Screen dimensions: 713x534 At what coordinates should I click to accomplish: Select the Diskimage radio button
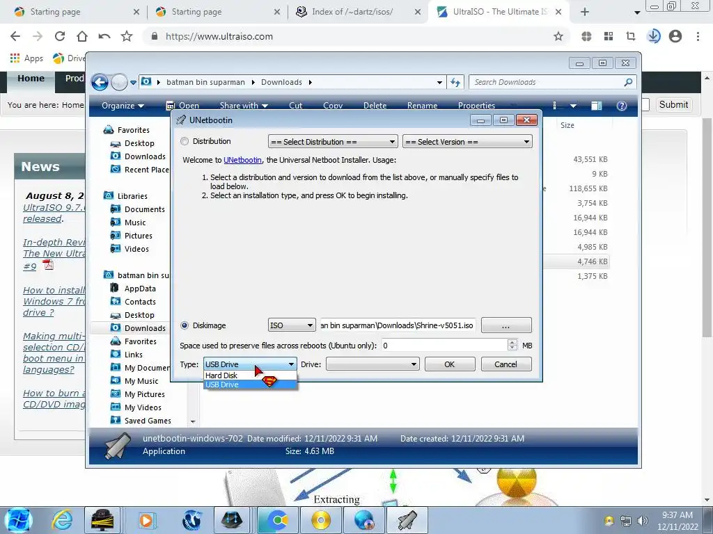coord(184,325)
